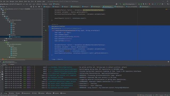The image size is (170, 96).
Task: Open the Window menu
Action: click(x=39, y=1)
